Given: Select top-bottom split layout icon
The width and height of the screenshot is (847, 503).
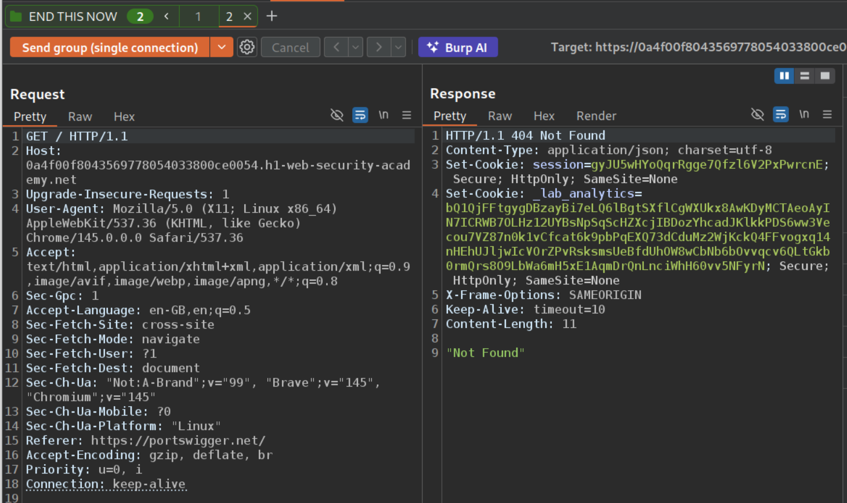Looking at the screenshot, I should [804, 76].
